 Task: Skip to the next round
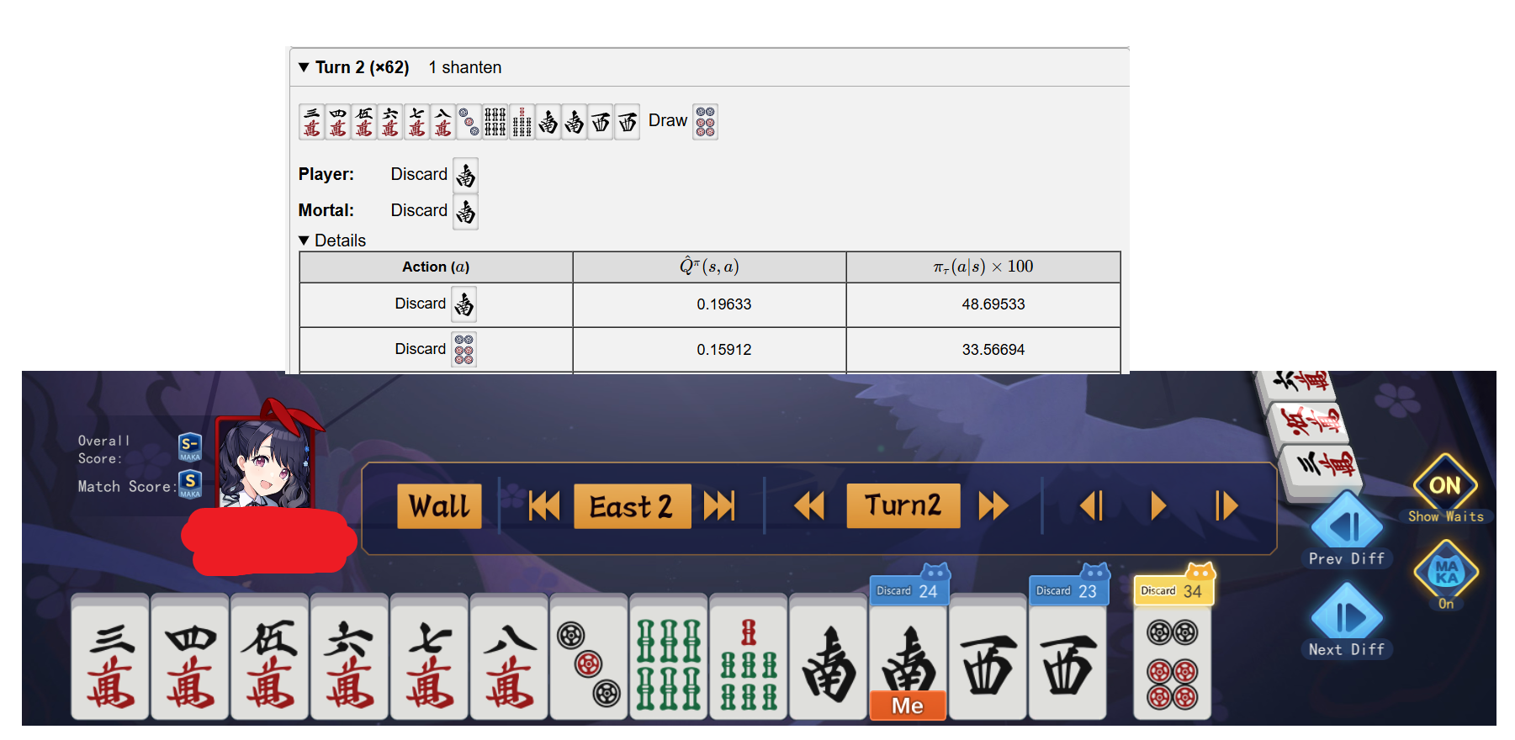[719, 506]
